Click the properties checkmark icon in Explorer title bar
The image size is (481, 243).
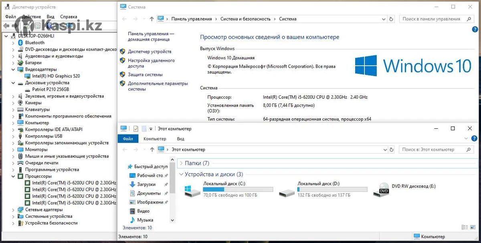(x=135, y=129)
